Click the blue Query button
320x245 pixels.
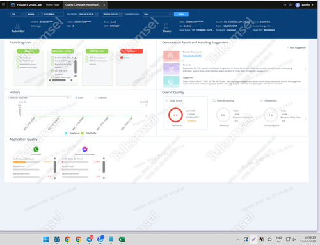(181, 14)
